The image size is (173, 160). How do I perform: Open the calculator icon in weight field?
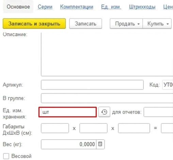[x=100, y=144]
